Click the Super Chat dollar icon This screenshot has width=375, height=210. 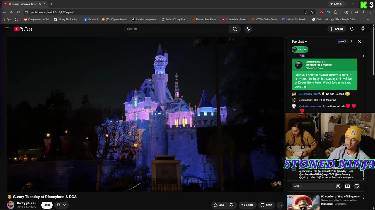347,186
